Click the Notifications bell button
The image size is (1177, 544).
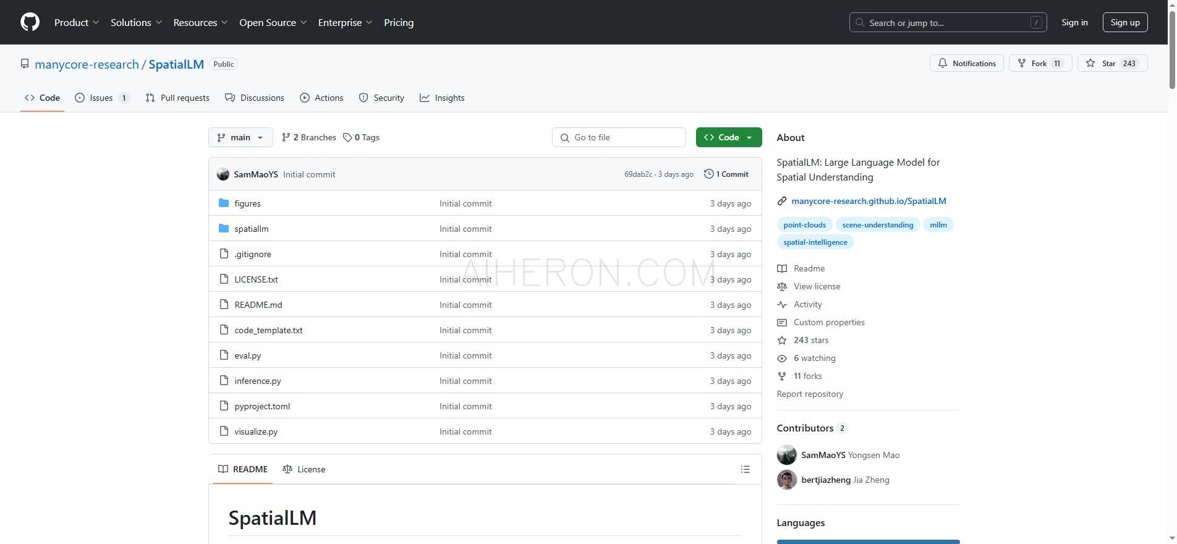(966, 64)
